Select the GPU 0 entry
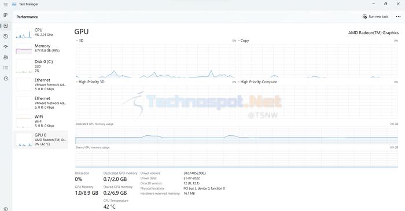This screenshot has width=405, height=211. (x=41, y=139)
